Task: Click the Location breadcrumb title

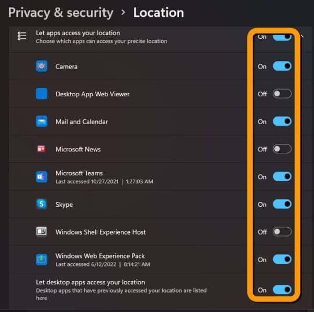Action: (x=159, y=13)
